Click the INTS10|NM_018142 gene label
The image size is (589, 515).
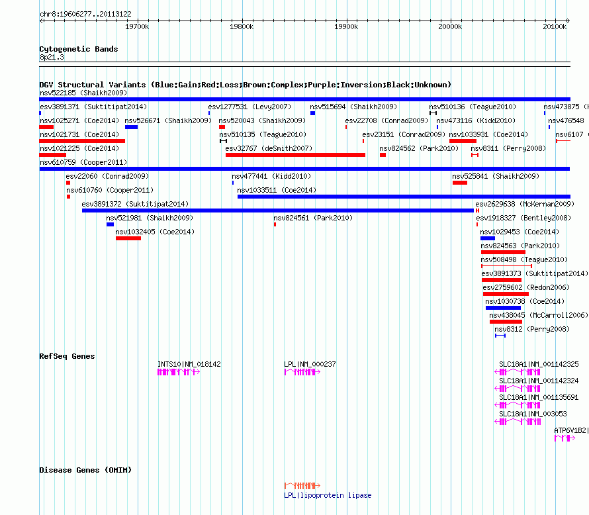tap(189, 364)
